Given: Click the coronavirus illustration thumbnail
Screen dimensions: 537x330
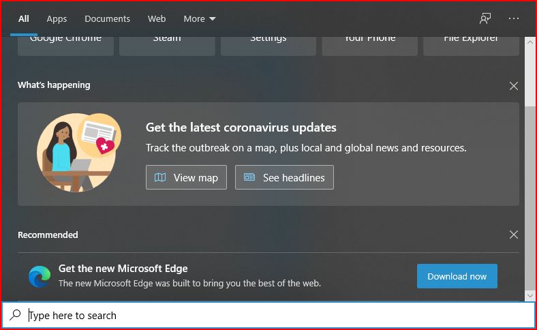Looking at the screenshot, I should point(79,153).
